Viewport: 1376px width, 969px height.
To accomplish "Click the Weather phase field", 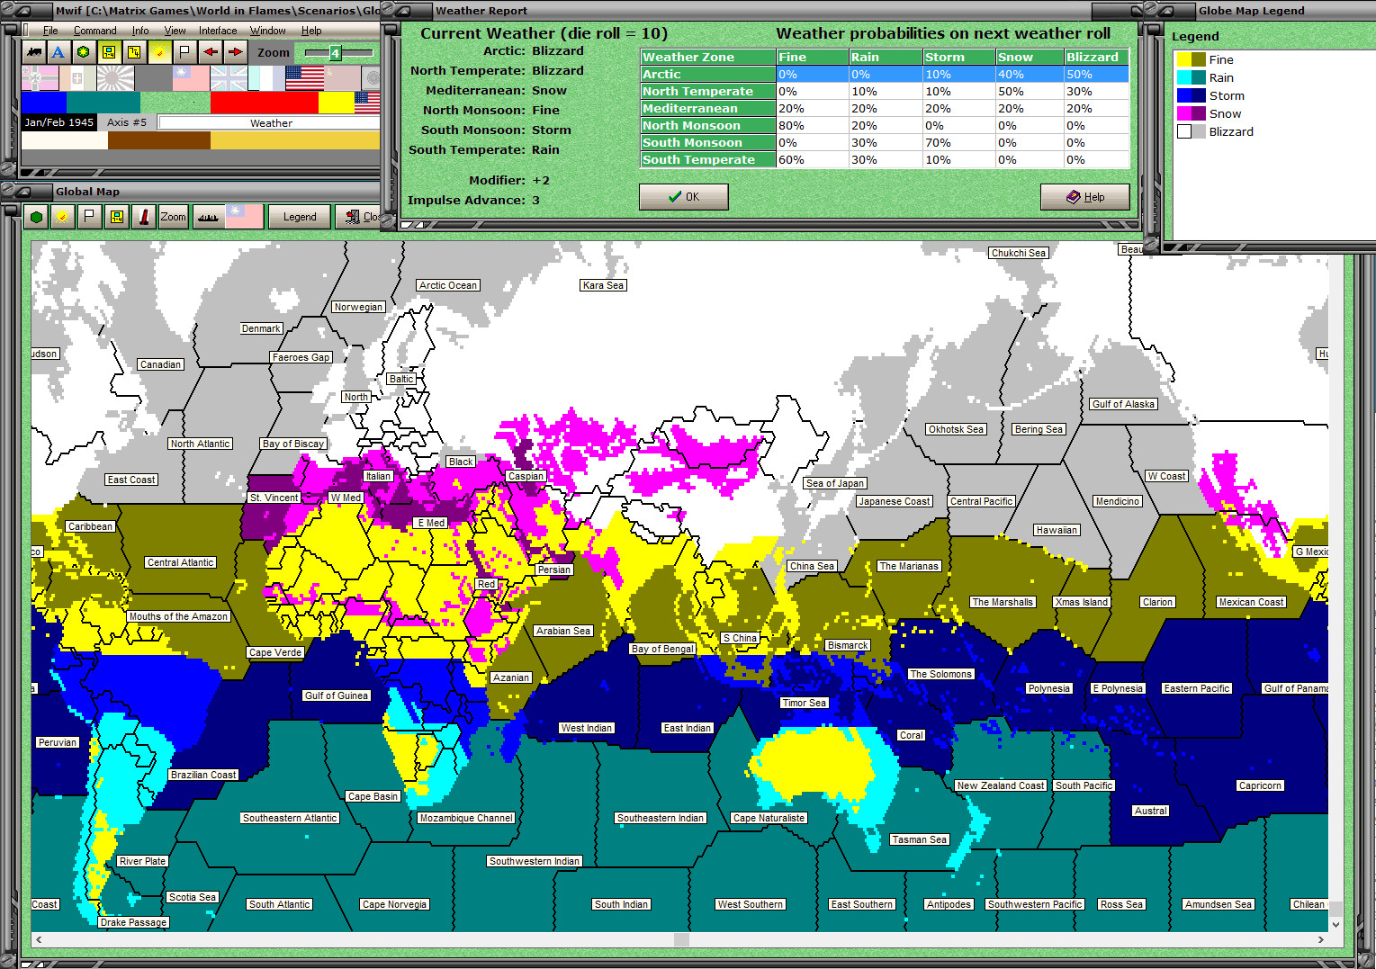I will [270, 123].
